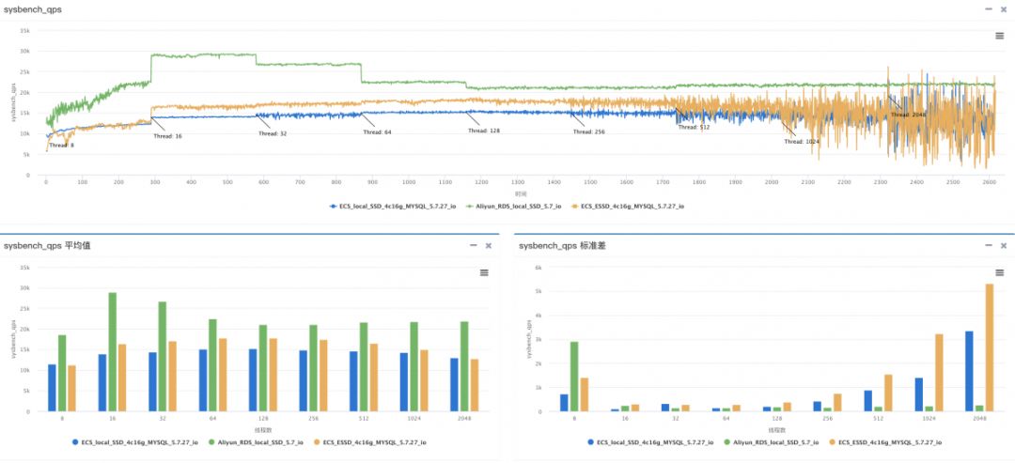Minimize the sysbench_qps 平均值 panel
Image resolution: width=1015 pixels, height=463 pixels.
pyautogui.click(x=473, y=245)
